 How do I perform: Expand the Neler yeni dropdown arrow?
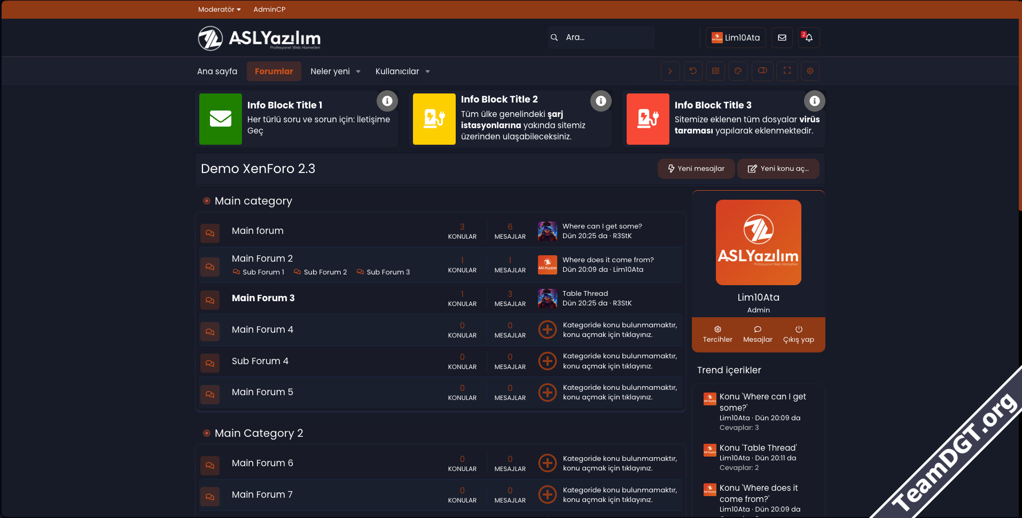tap(358, 72)
